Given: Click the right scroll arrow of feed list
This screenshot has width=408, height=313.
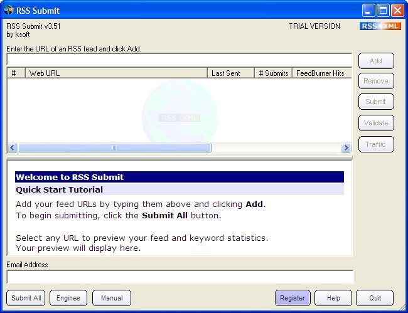Looking at the screenshot, I should pos(346,147).
